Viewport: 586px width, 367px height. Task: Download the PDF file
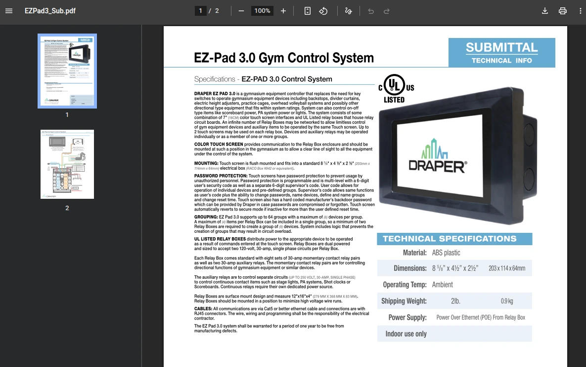coord(545,11)
